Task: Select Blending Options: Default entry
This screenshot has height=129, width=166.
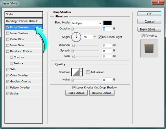Action: (x=24, y=21)
